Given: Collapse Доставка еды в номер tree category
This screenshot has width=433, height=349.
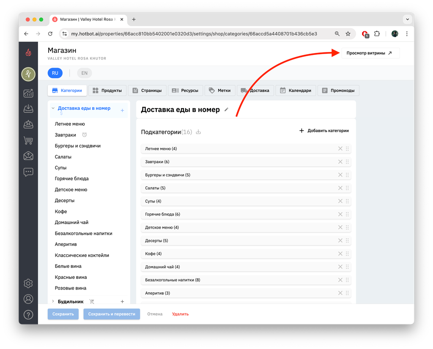Looking at the screenshot, I should pyautogui.click(x=53, y=108).
